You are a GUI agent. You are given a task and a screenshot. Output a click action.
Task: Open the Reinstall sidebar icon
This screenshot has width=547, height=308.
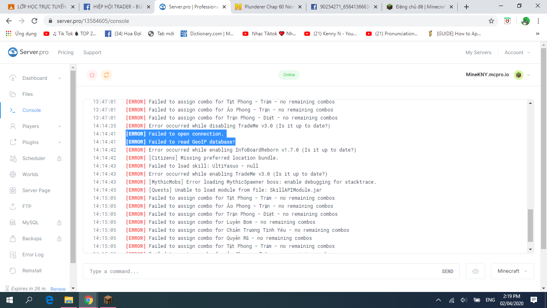(13, 271)
